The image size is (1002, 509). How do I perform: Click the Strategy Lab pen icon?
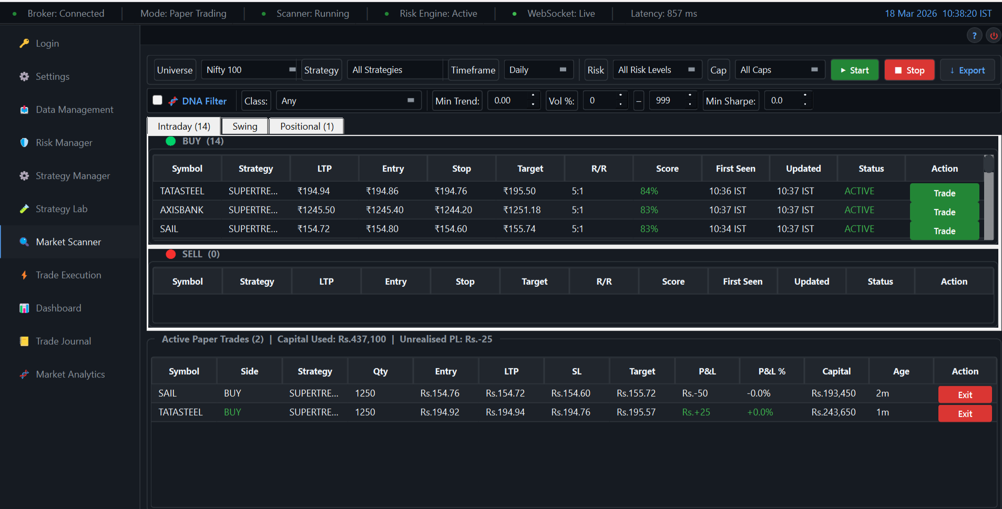[x=24, y=209]
